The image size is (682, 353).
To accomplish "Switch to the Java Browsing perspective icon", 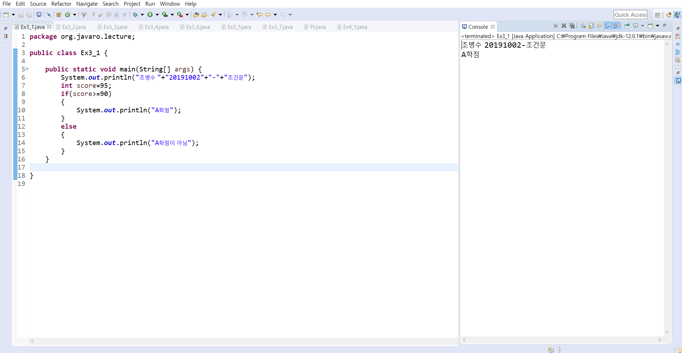I will coord(669,15).
